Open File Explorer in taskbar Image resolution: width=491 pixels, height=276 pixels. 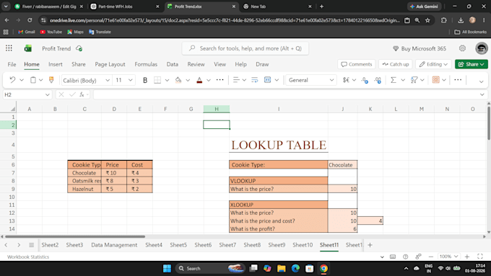pyautogui.click(x=281, y=268)
